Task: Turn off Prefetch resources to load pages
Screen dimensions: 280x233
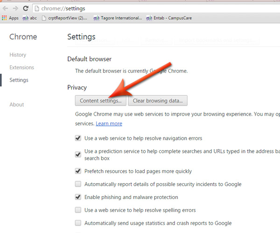Action: coord(78,171)
